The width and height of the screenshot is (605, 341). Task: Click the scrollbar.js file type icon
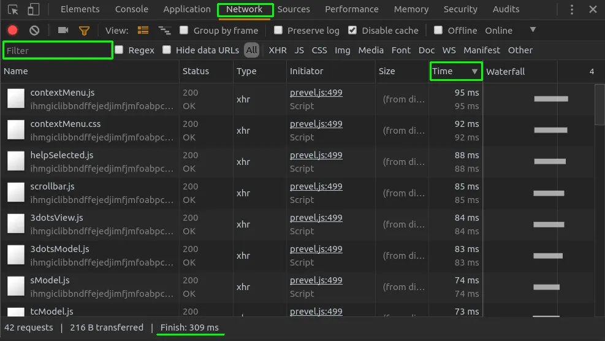pos(16,193)
